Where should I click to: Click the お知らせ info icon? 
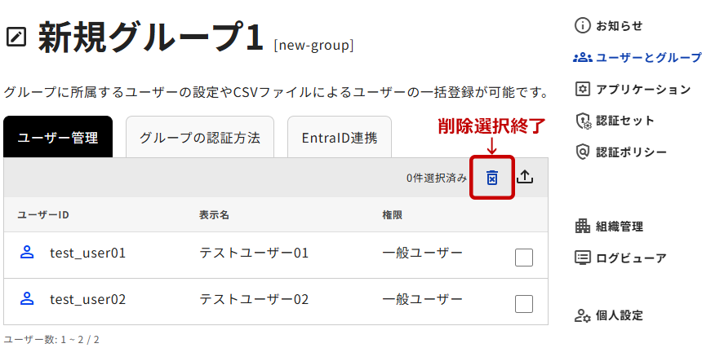(x=582, y=25)
